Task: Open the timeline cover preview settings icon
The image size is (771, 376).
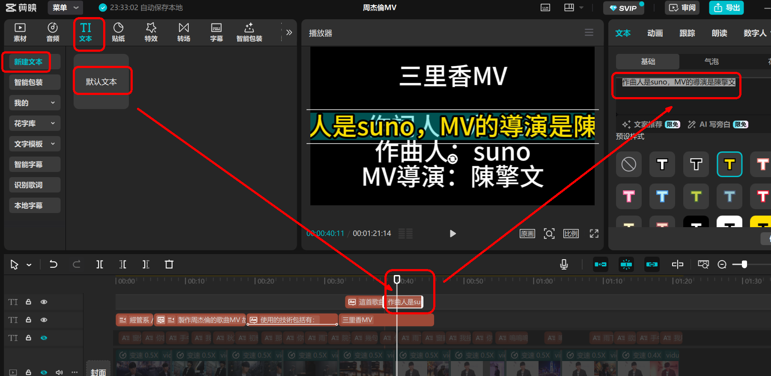Action: (703, 264)
